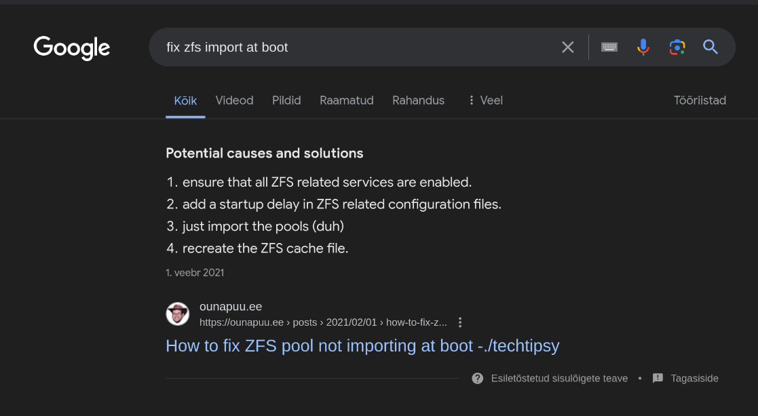Viewport: 758px width, 416px height.
Task: Switch to the Videod tab
Action: point(234,100)
